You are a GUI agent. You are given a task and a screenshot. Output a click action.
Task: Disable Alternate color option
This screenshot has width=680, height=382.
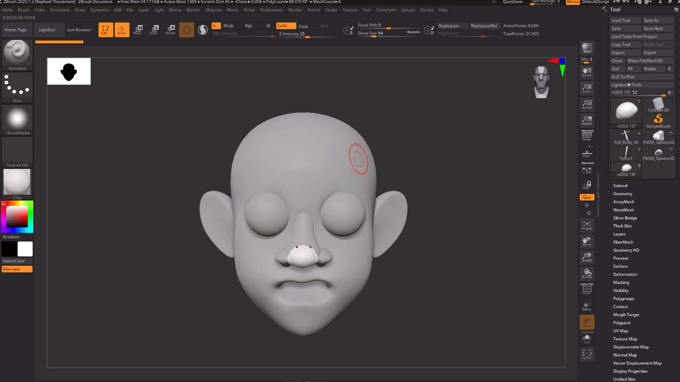pyautogui.click(x=17, y=269)
